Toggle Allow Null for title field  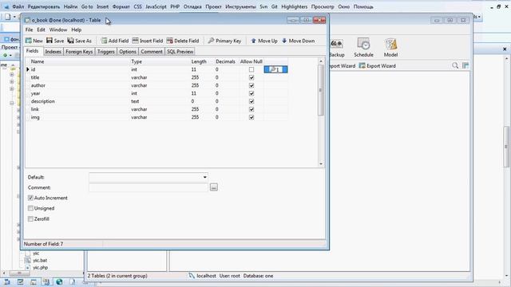click(252, 77)
